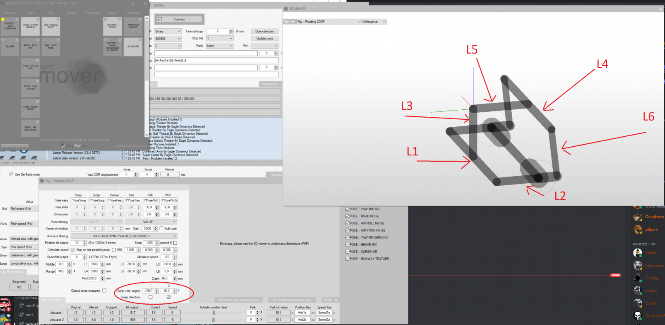Uncheck POSE :: HEAVE MIX in list
665x325 pixels.
tap(347, 244)
